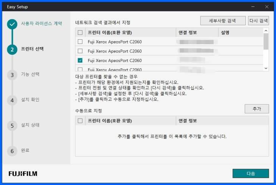Close the Easy Setup window
Image resolution: width=276 pixels, height=185 pixels.
pyautogui.click(x=267, y=7)
